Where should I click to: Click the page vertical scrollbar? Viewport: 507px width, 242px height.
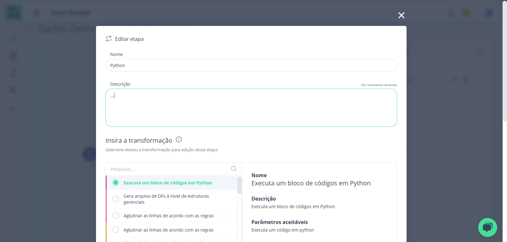504,61
